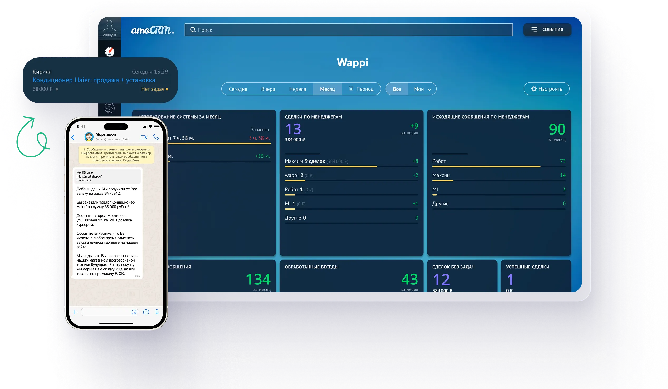Tap the back arrow in the phone chat

point(73,137)
